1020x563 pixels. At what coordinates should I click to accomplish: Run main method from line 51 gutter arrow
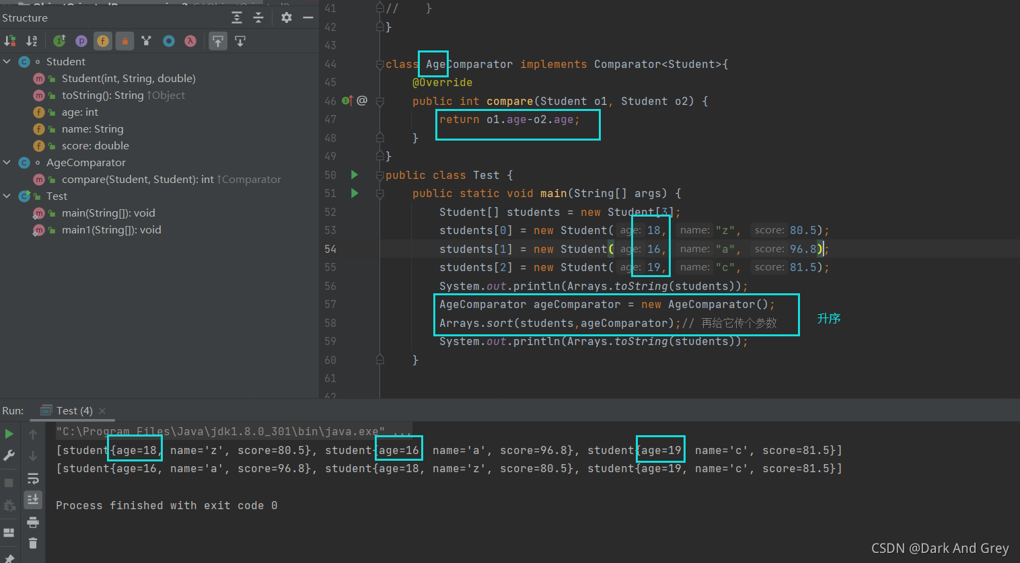click(355, 193)
